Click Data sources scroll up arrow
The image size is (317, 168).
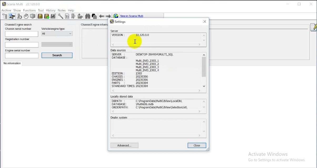click(x=204, y=55)
